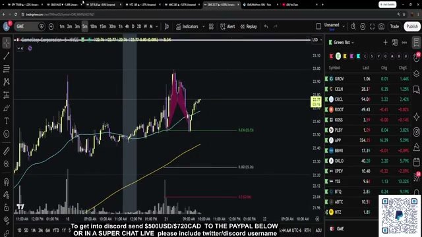Open the Unnamed layout dropdown arrow
Viewport: 422px width, 237px height.
[344, 26]
